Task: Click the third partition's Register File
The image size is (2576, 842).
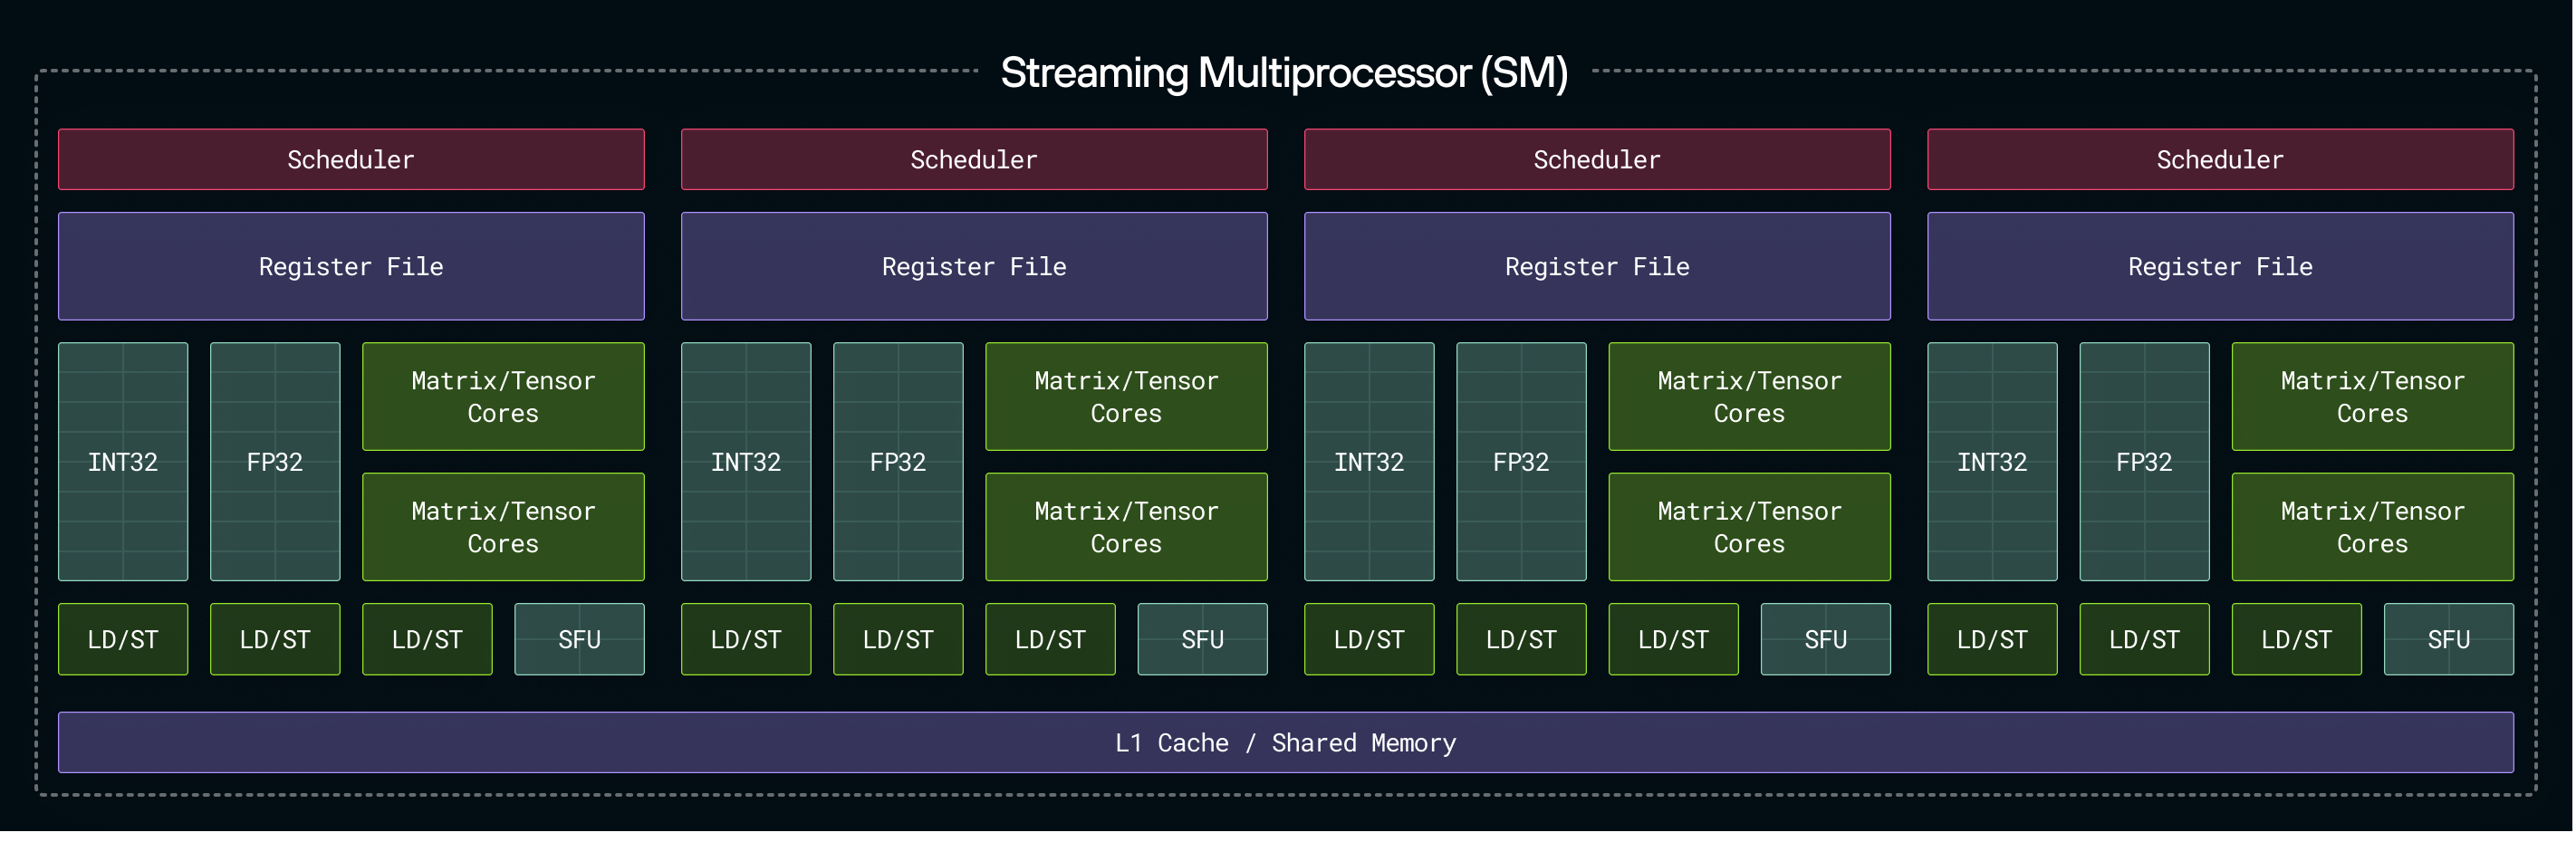Action: coord(1597,266)
